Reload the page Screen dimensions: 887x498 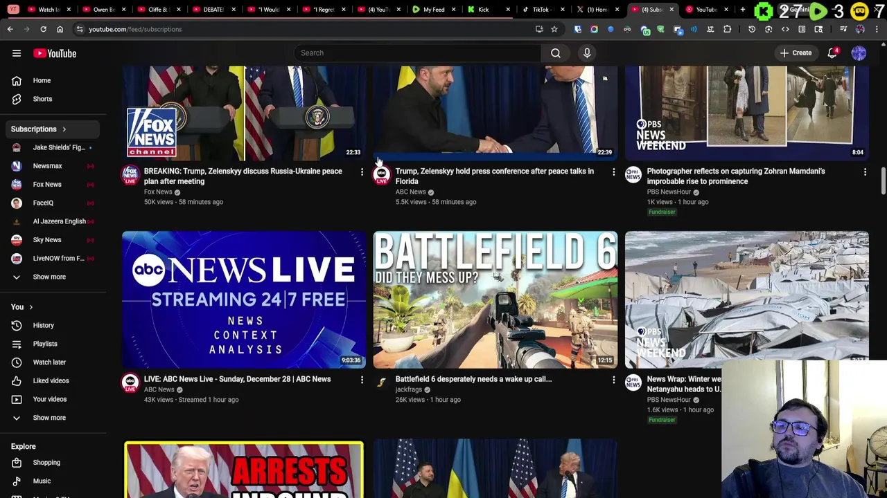pyautogui.click(x=43, y=29)
